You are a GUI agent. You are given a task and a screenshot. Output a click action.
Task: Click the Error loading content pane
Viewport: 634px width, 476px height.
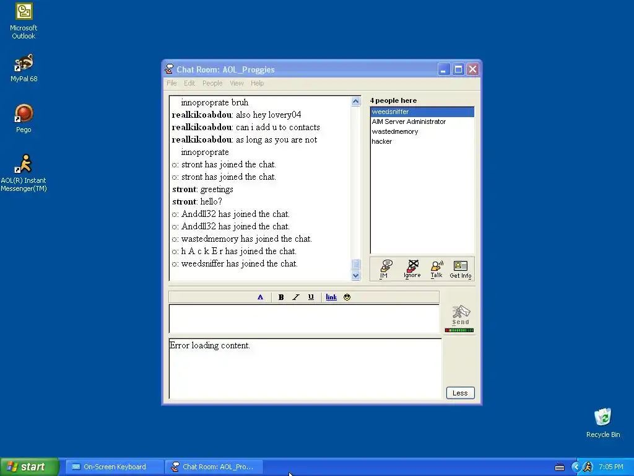coord(305,369)
